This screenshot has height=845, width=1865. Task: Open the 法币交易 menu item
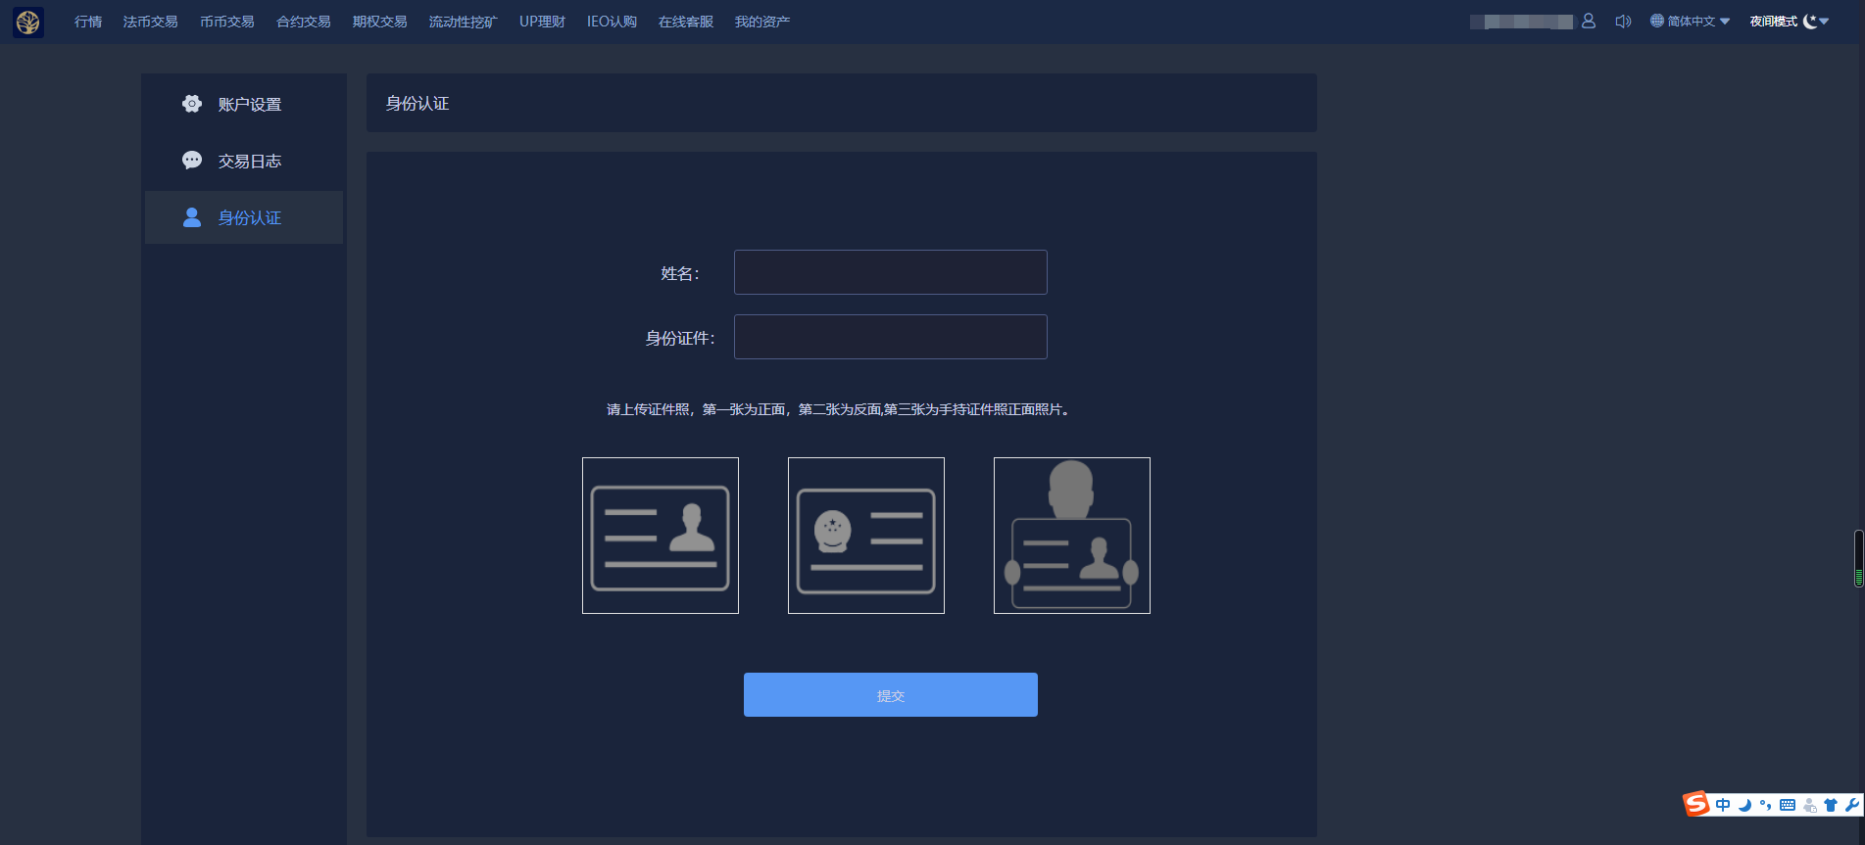click(150, 22)
